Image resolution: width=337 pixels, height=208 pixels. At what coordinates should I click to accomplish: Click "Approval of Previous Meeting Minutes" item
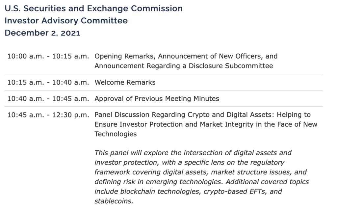coord(157,98)
